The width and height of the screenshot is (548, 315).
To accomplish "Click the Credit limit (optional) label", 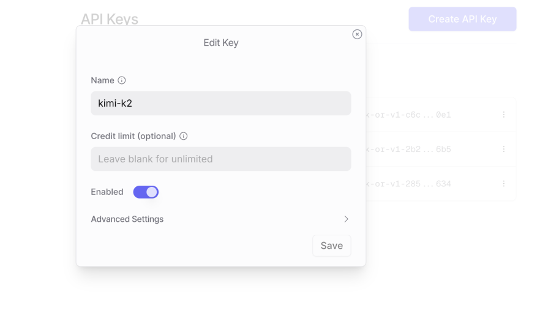I will [133, 136].
